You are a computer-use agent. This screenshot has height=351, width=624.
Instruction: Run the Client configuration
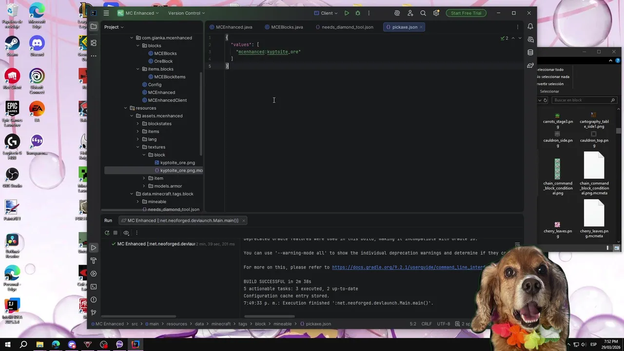[x=347, y=13]
